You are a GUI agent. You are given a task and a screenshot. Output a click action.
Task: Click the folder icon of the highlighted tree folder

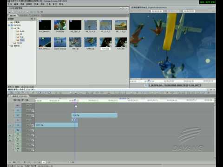click(18, 40)
